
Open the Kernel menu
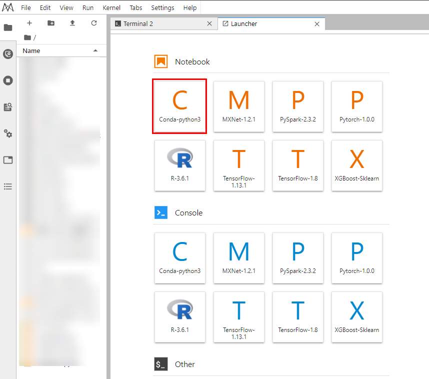111,7
